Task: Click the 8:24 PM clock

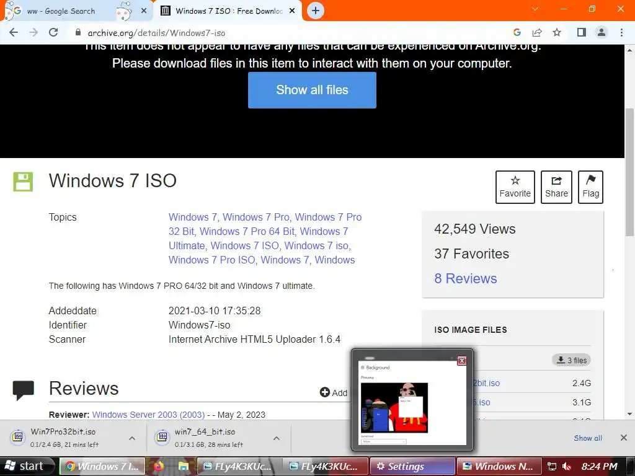Action: point(600,466)
